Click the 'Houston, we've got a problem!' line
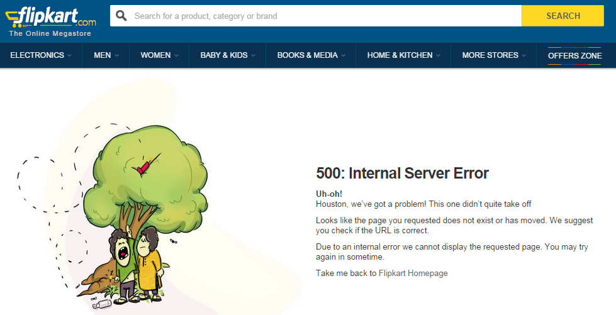Image resolution: width=616 pixels, height=315 pixels. (423, 204)
